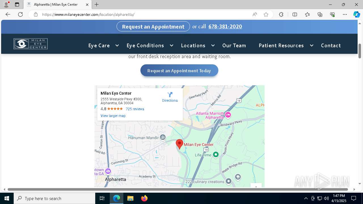Screen dimensions: 363x204
Task: Expand the Eye Care dropdown chevron
Action: point(117,45)
